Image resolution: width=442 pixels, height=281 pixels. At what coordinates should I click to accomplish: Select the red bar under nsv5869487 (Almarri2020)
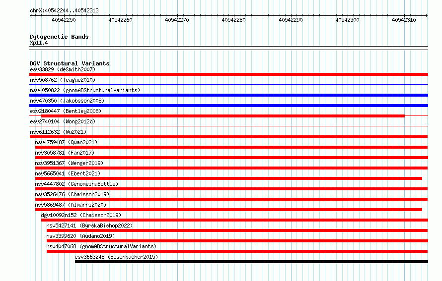(228, 210)
